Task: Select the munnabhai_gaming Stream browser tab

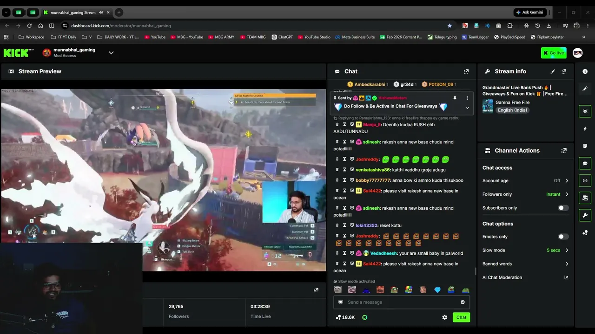Action: pos(73,13)
